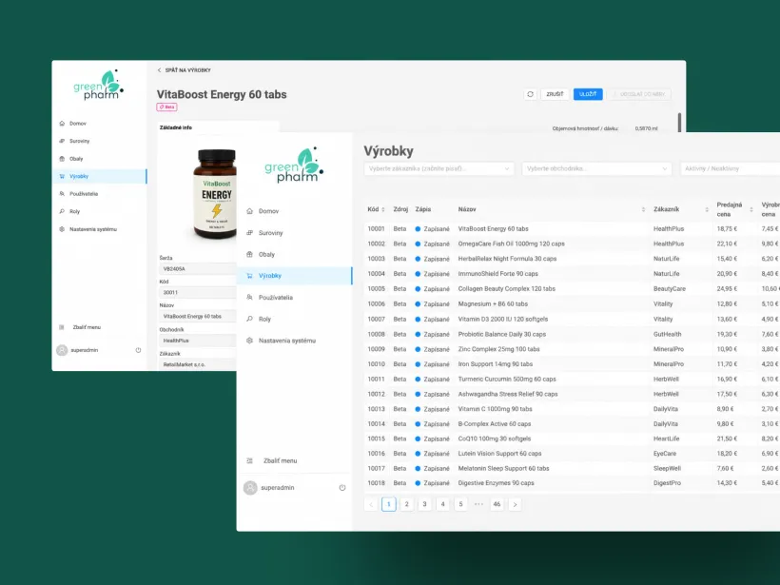The width and height of the screenshot is (780, 585).
Task: Click customer cell DigestPro
Action: point(667,483)
